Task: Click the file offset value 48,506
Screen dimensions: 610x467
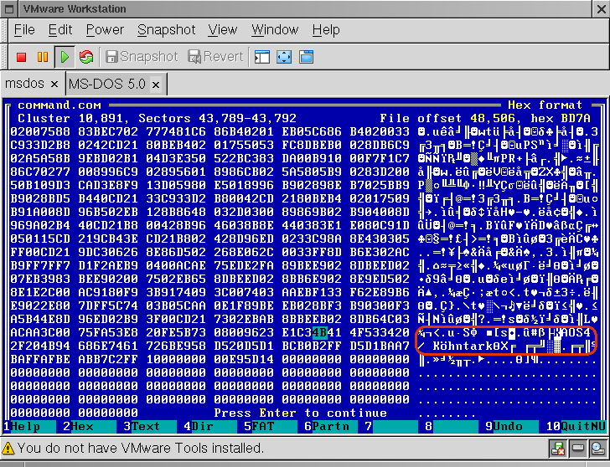Action: click(493, 119)
